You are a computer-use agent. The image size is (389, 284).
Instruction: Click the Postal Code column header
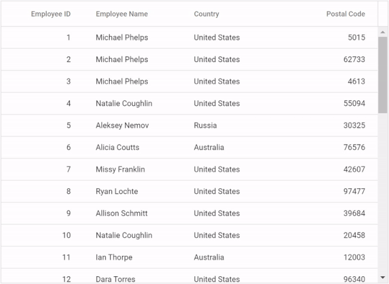(x=345, y=14)
